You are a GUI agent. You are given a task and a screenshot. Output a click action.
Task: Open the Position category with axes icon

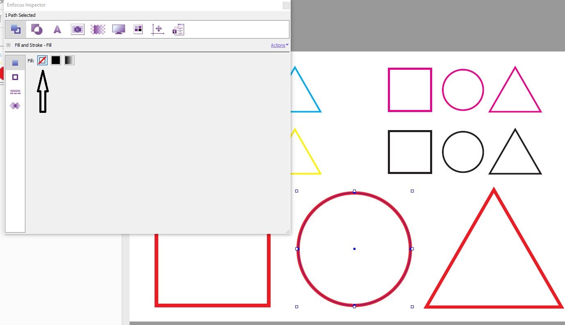[x=158, y=30]
